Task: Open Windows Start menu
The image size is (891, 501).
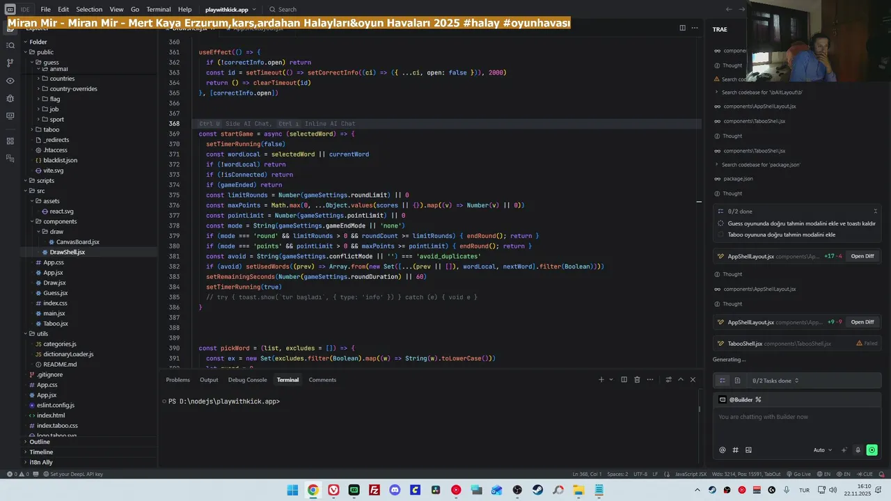Action: tap(292, 491)
